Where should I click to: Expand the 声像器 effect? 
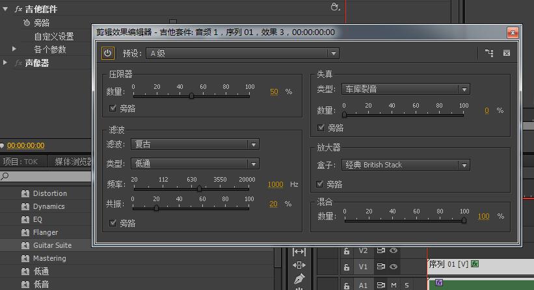tap(5, 63)
